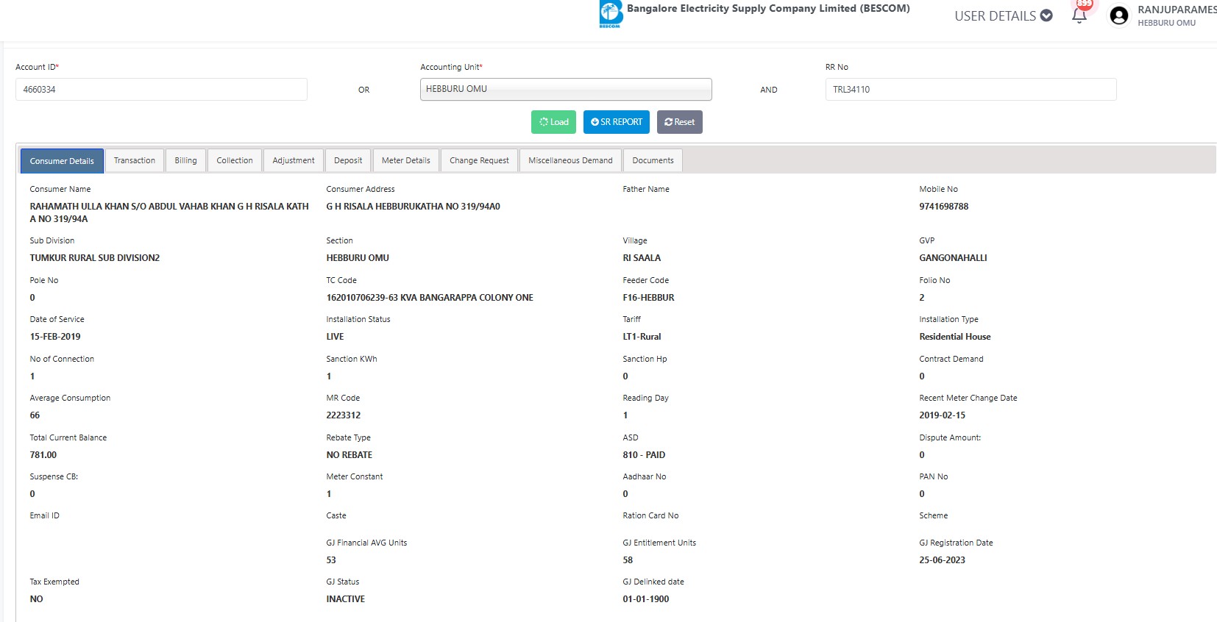
Task: Switch to Miscellaneous Demand tab
Action: pyautogui.click(x=570, y=160)
